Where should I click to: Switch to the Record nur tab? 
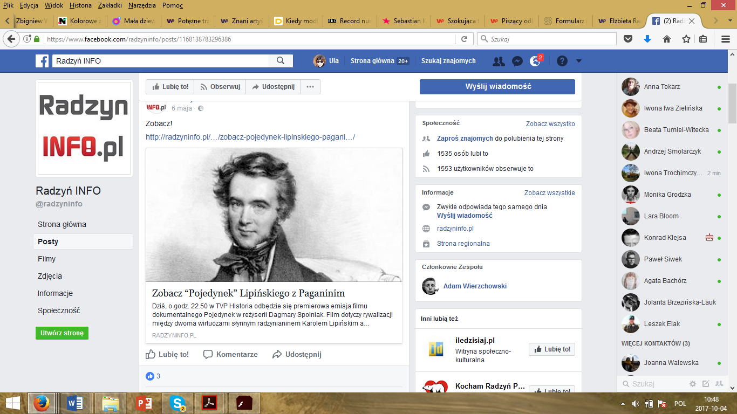click(349, 21)
